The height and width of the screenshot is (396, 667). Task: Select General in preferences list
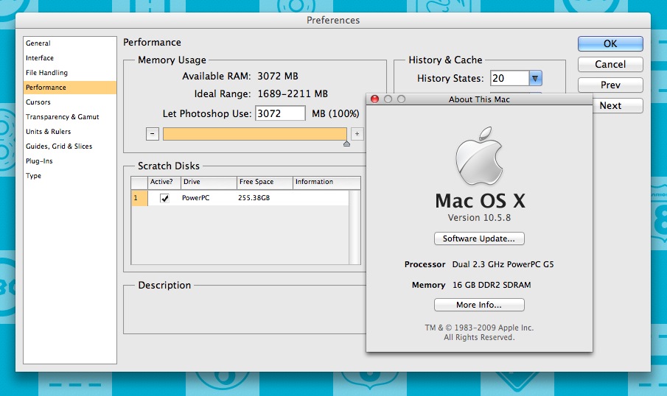pos(70,43)
